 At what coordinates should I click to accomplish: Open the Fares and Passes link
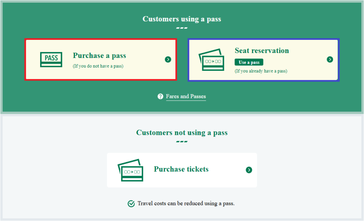pyautogui.click(x=186, y=96)
